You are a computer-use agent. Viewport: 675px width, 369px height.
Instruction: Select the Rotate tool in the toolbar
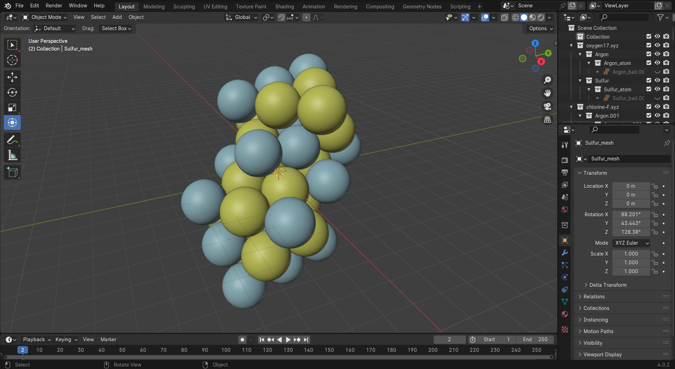[x=12, y=92]
